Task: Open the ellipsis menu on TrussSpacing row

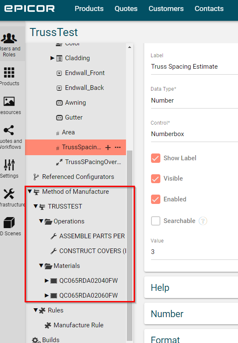Action: [x=118, y=147]
